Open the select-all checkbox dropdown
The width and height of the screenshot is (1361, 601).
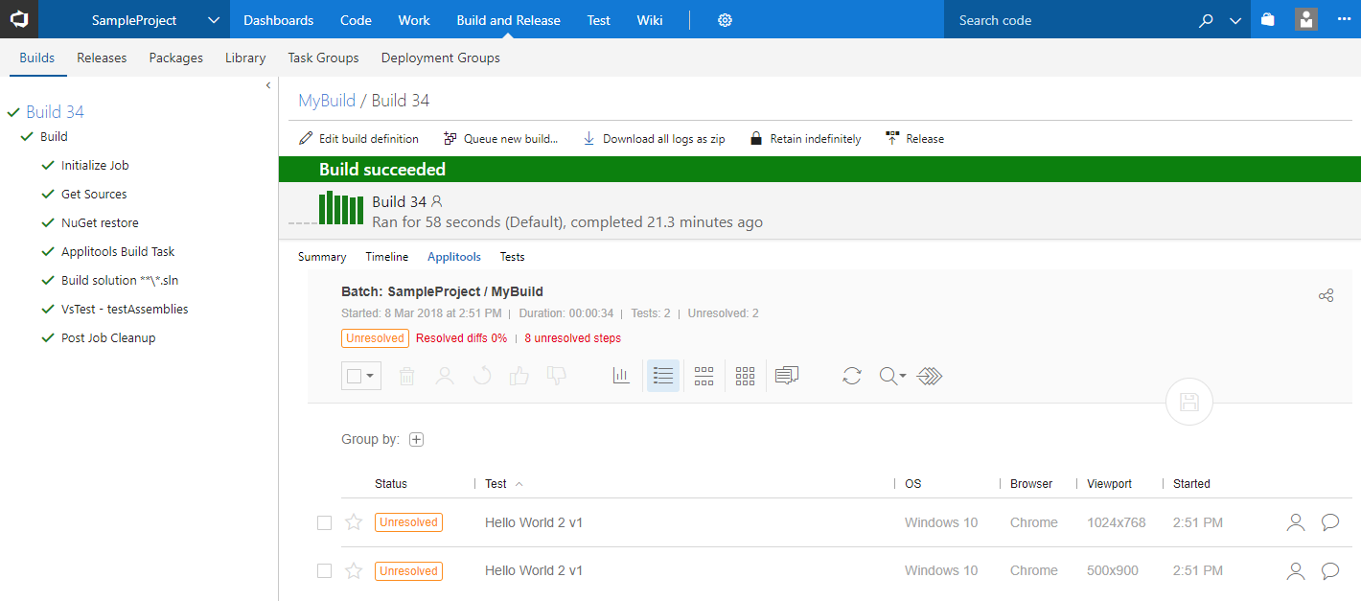(x=370, y=376)
